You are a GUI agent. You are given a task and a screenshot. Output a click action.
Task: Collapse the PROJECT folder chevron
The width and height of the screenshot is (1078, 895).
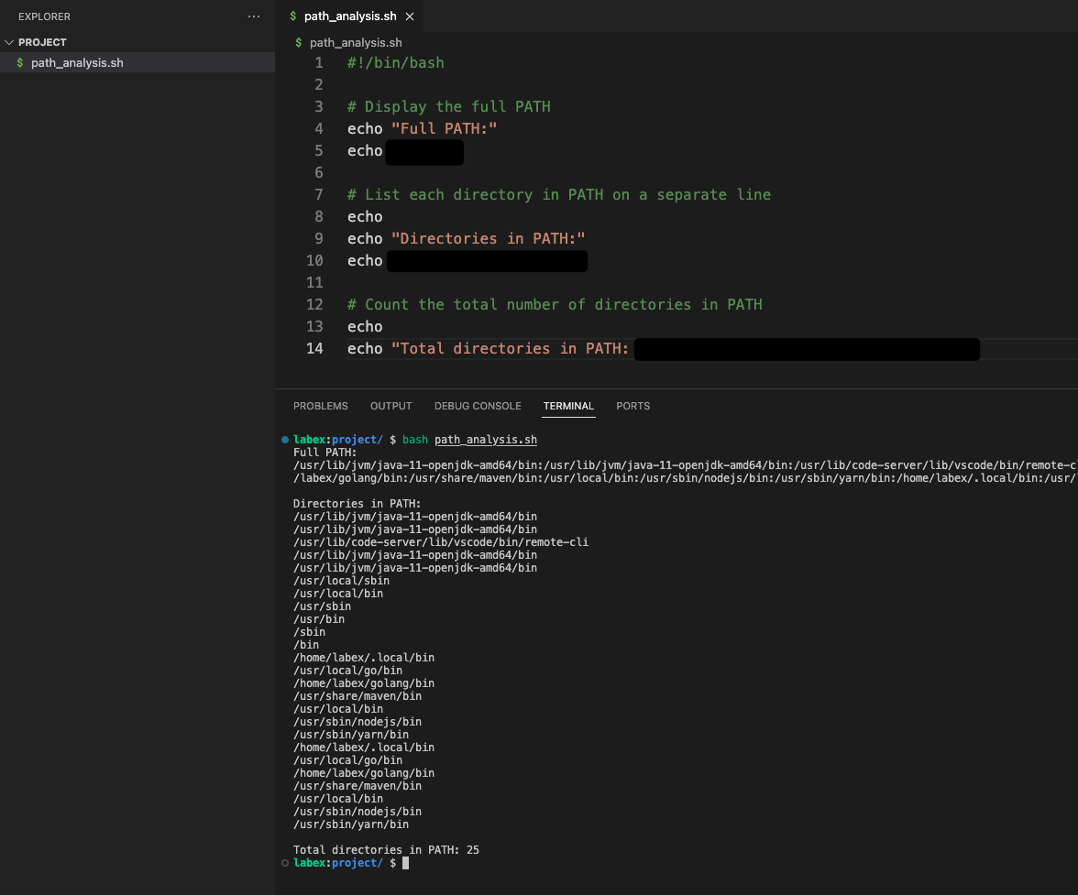click(10, 42)
